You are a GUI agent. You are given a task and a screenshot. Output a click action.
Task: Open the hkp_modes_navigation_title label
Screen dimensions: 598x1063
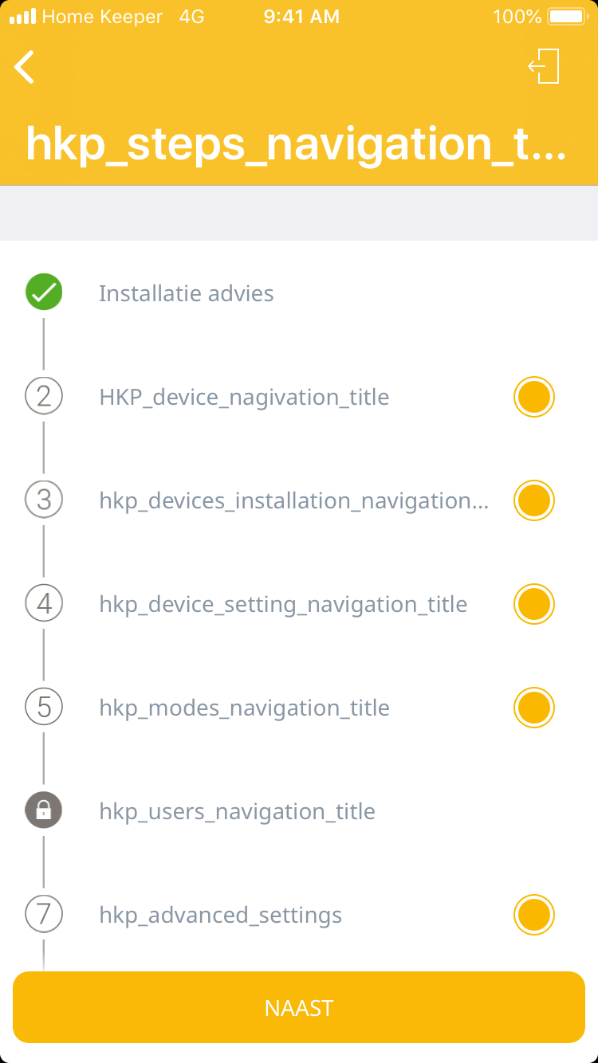tap(244, 708)
